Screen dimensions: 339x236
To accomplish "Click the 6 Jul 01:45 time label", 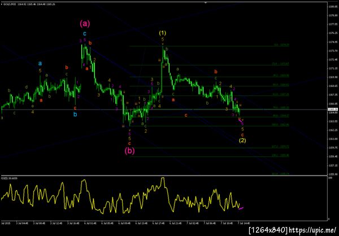I will (90, 222).
